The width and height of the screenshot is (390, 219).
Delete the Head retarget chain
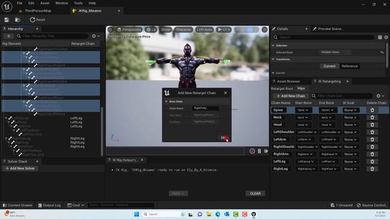[372, 125]
